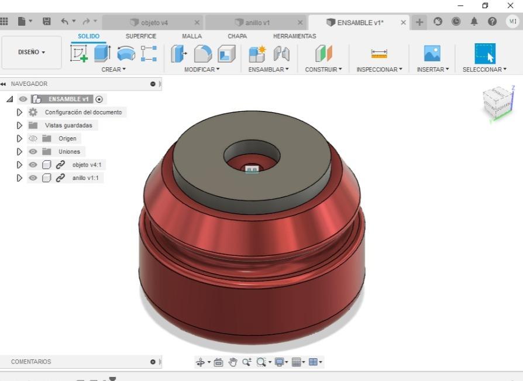Expand the Origen folder
Viewport: 523px width, 381px height.
click(19, 138)
